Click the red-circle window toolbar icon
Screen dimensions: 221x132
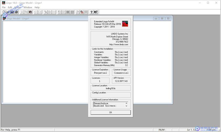pyautogui.click(x=82, y=12)
